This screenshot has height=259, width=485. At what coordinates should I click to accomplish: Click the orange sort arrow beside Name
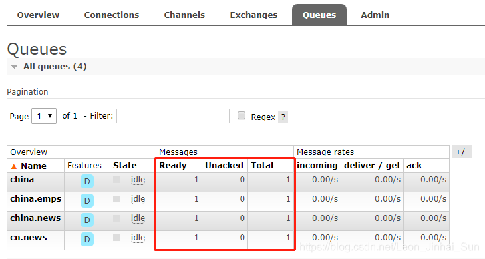click(x=13, y=166)
